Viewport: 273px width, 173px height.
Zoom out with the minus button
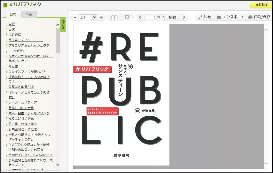tap(75, 17)
